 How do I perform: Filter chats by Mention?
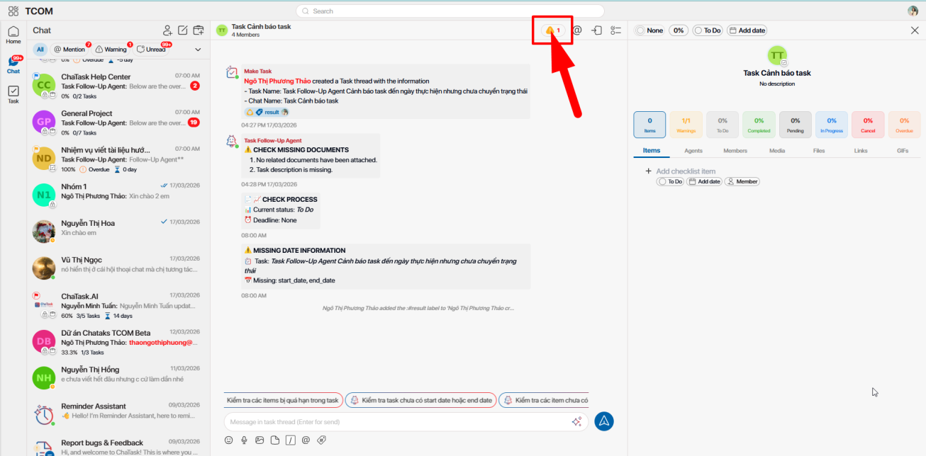click(69, 50)
